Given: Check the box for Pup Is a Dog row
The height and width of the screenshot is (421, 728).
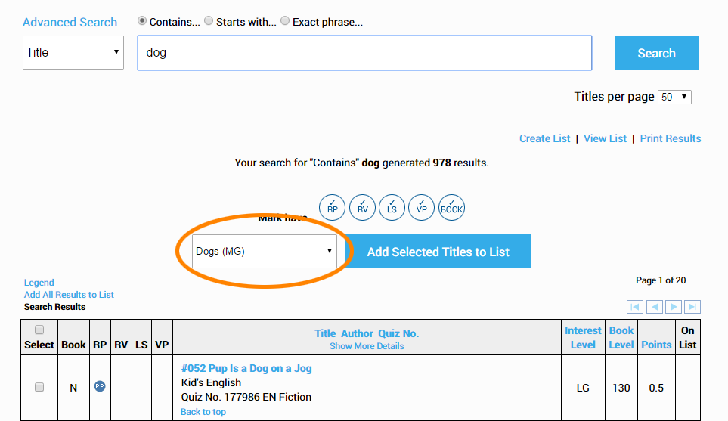Looking at the screenshot, I should [39, 387].
